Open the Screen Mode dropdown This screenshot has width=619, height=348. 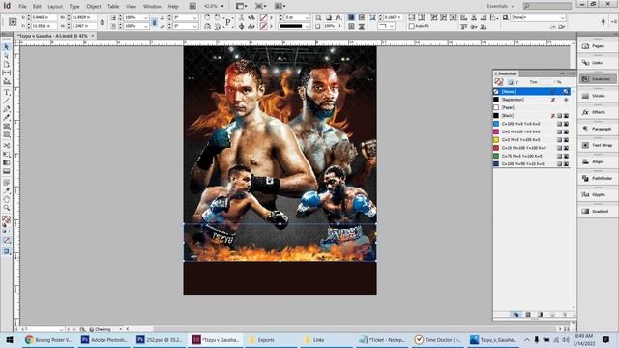260,6
